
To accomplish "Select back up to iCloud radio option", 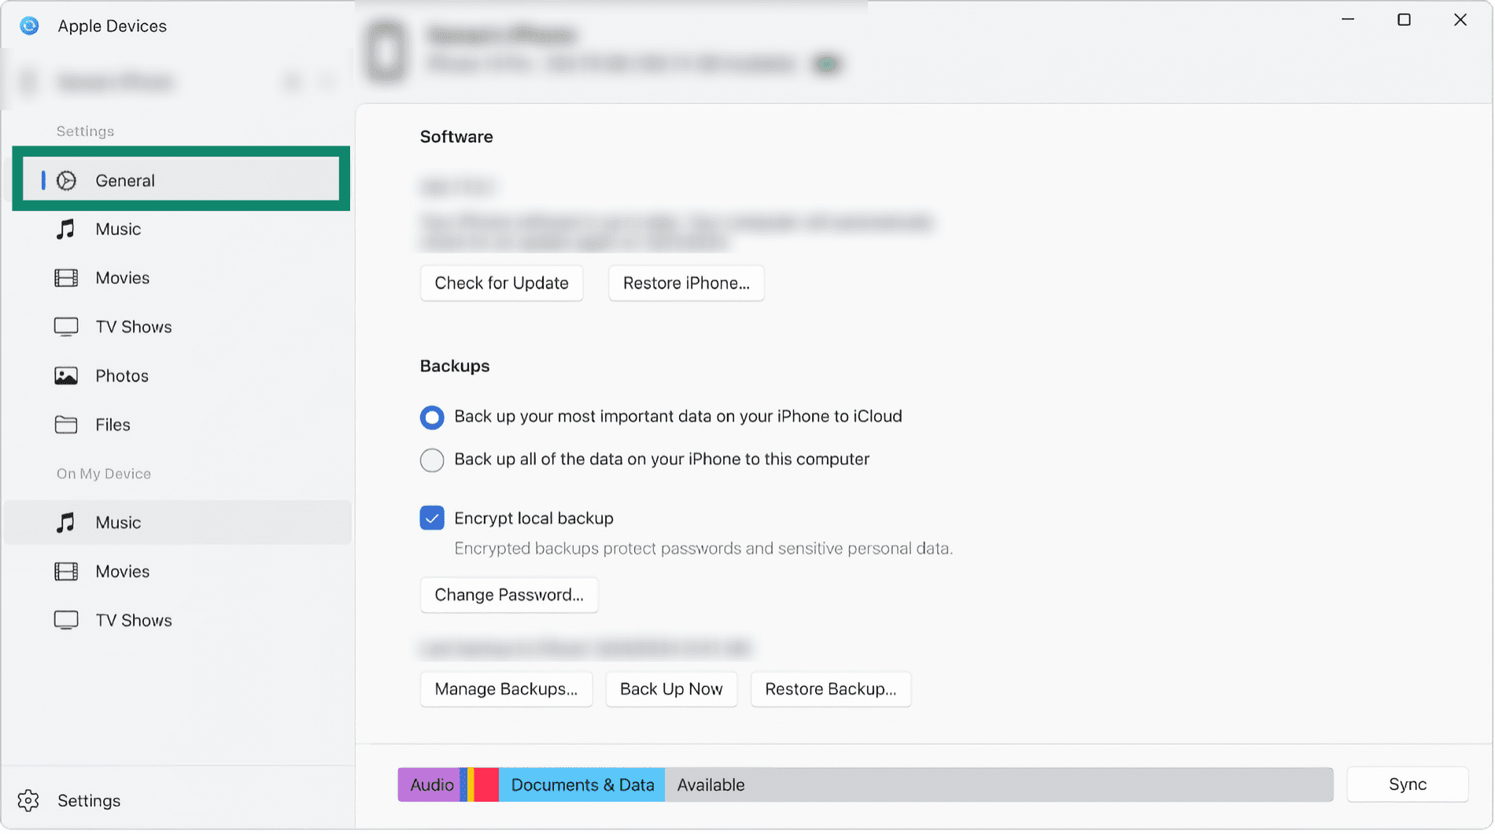I will (432, 417).
